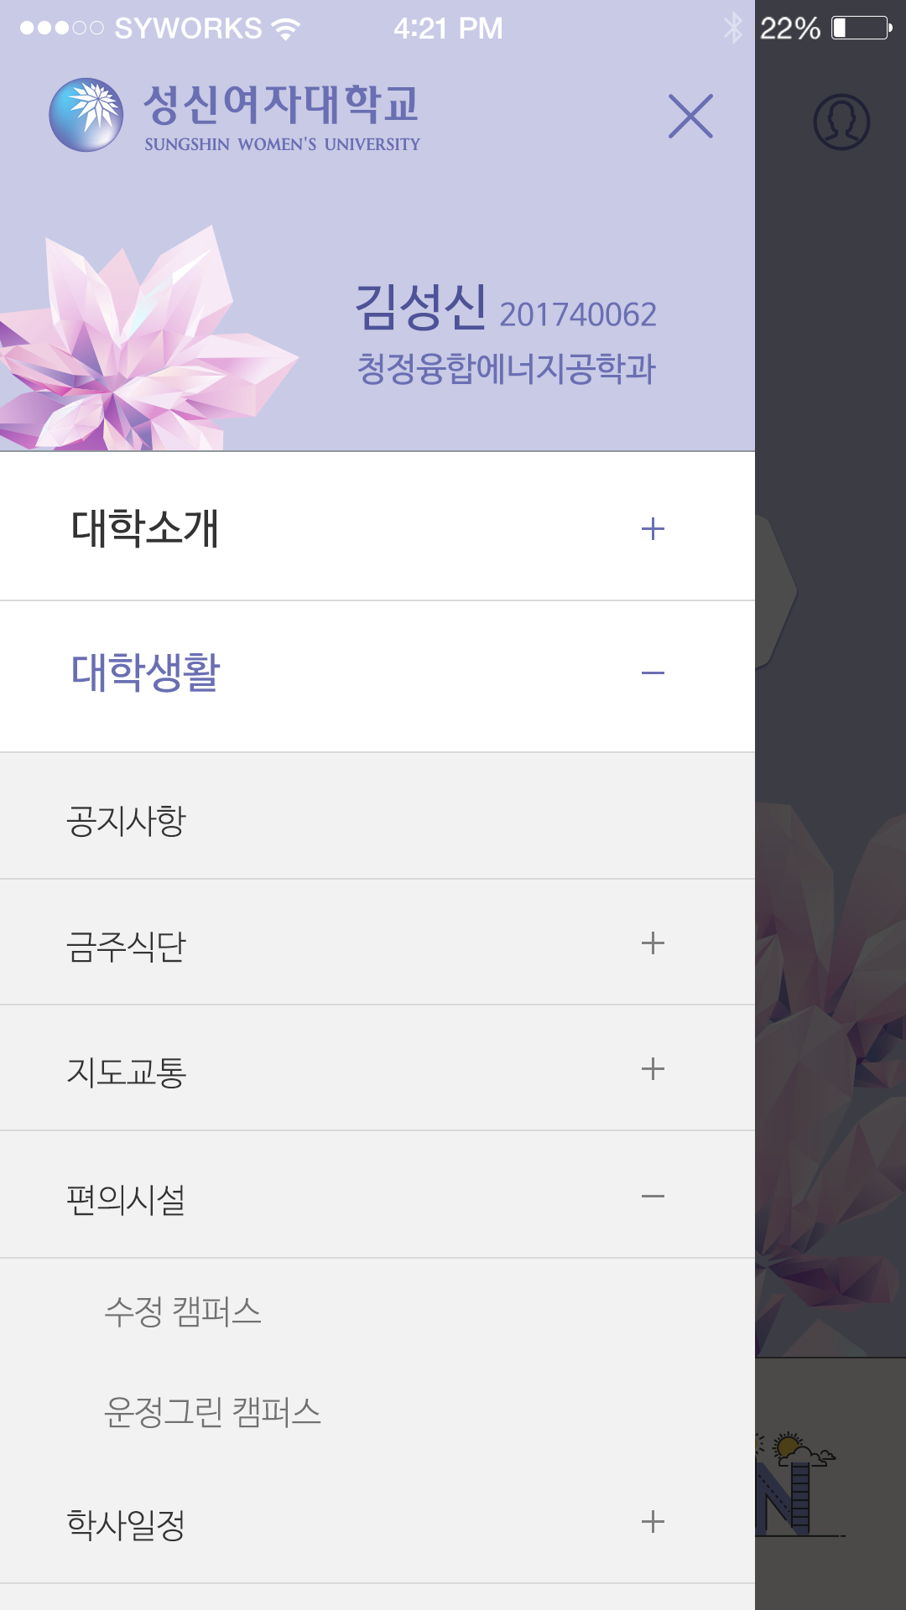This screenshot has height=1610, width=906.
Task: Tap the user profile icon
Action: tap(841, 122)
